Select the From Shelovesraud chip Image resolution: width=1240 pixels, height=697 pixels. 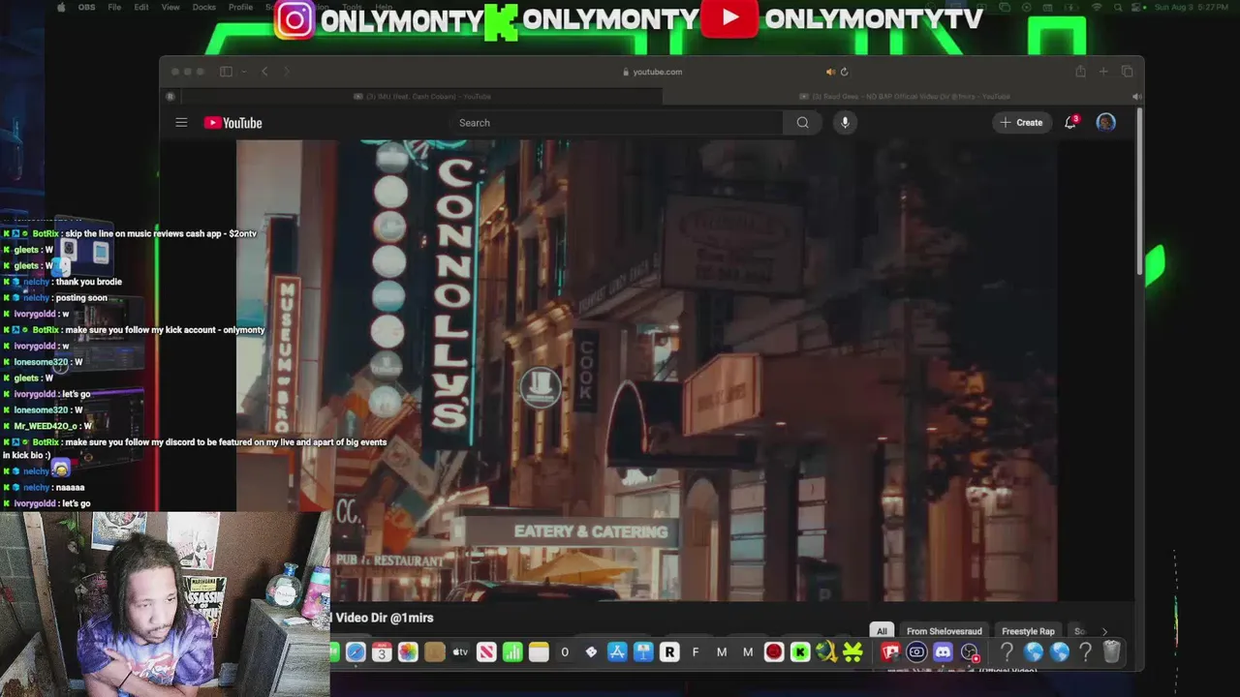click(x=945, y=631)
